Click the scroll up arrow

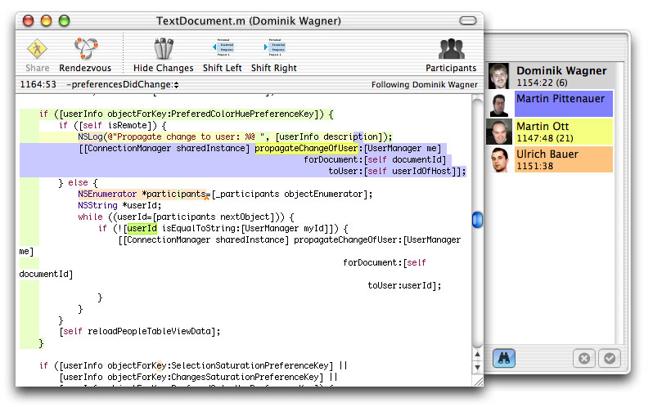[477, 354]
